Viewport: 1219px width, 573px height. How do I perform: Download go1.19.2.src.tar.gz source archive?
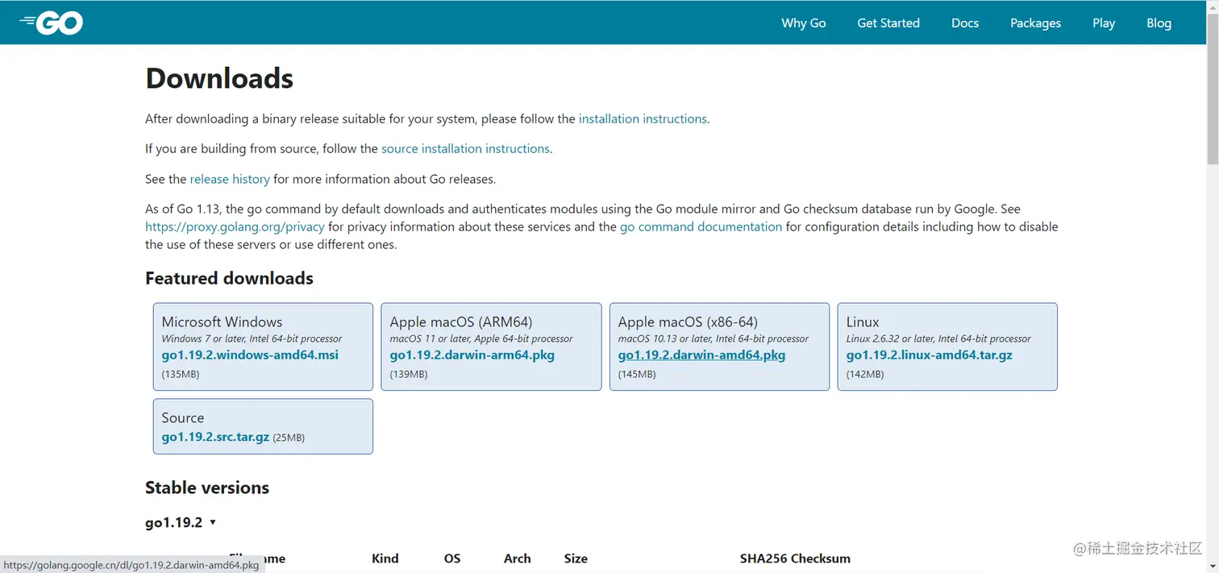pos(215,437)
